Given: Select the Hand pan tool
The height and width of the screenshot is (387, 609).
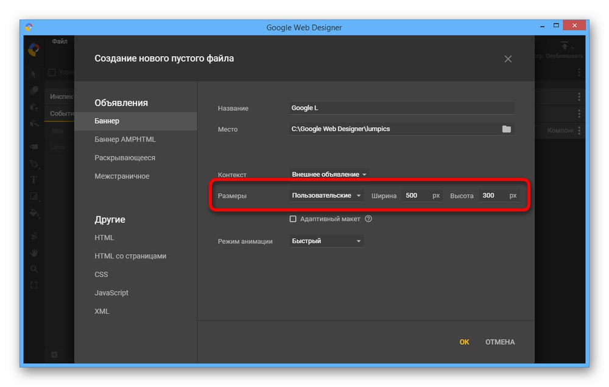Looking at the screenshot, I should click(34, 252).
